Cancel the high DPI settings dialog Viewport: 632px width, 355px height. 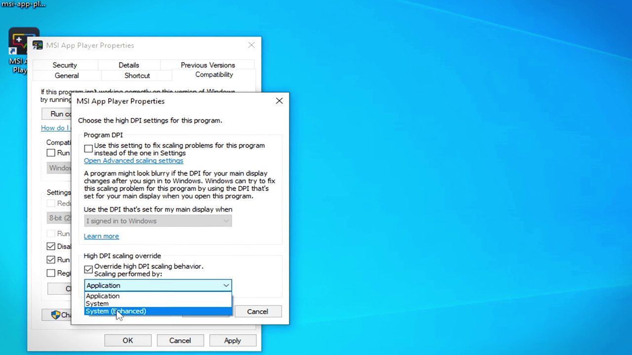(x=257, y=312)
